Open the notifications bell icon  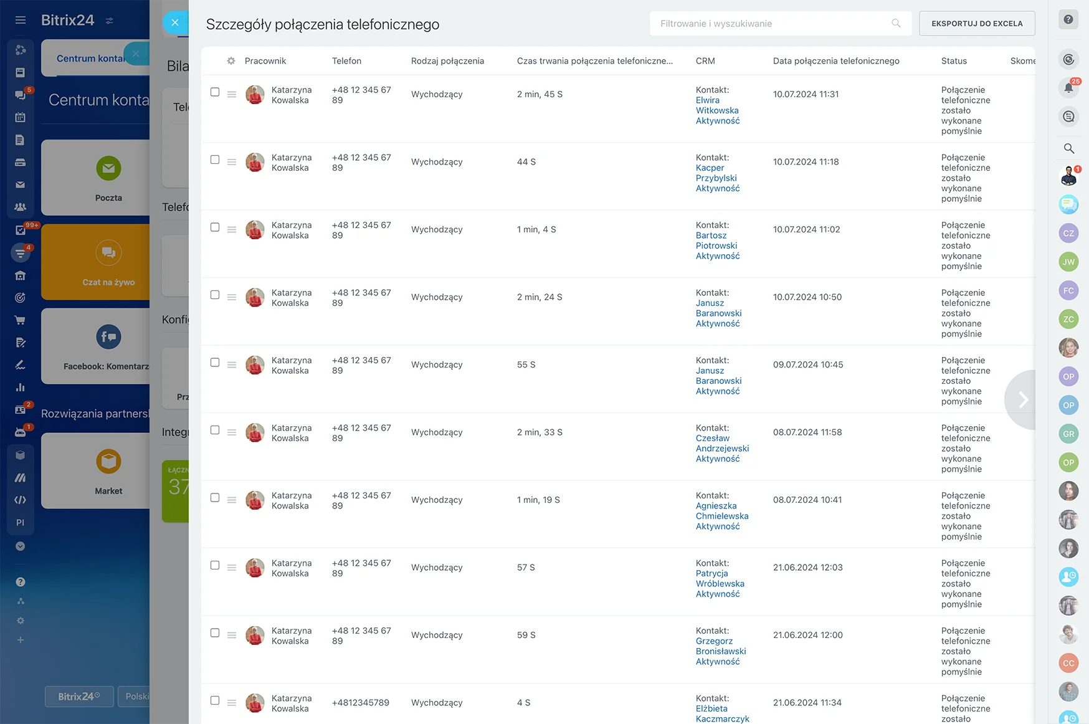[x=1068, y=88]
